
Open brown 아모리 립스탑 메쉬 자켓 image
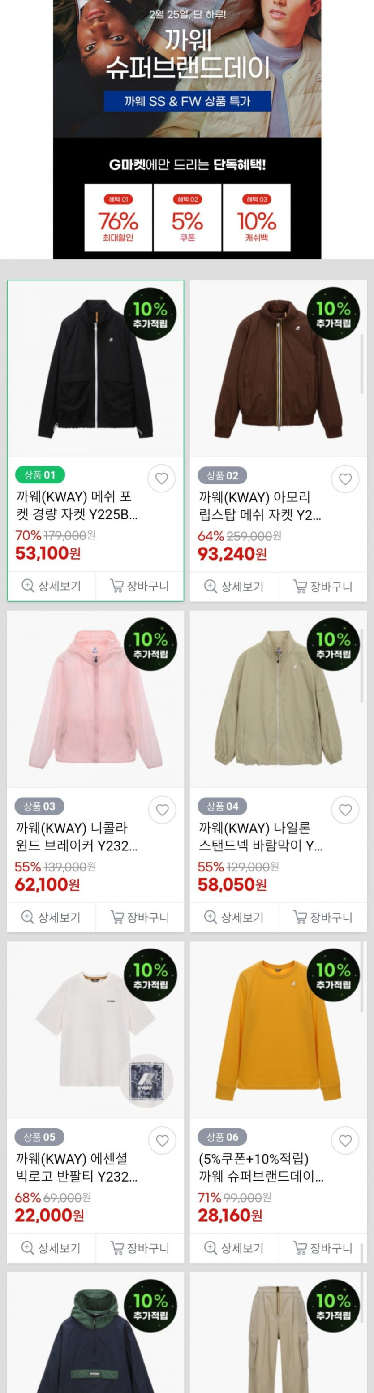coord(278,369)
